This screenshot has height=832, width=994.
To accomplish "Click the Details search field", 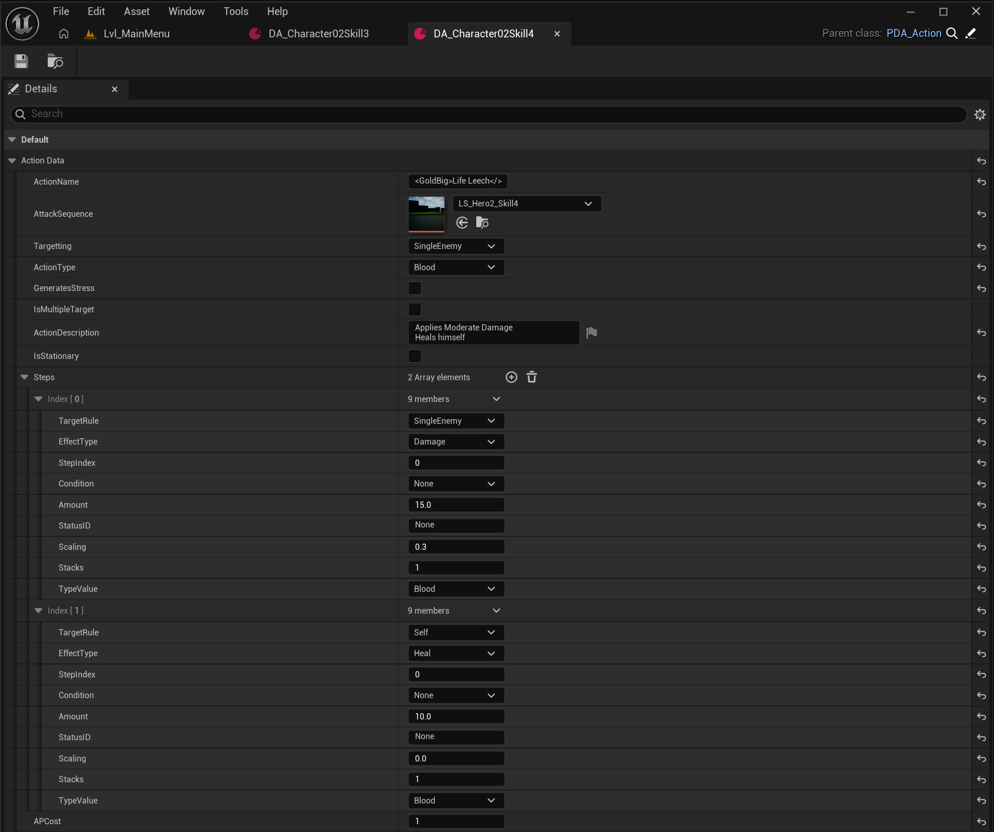I will click(x=488, y=114).
